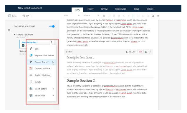
Task: Choose Convert to Inline menu entry
Action: point(42,68)
